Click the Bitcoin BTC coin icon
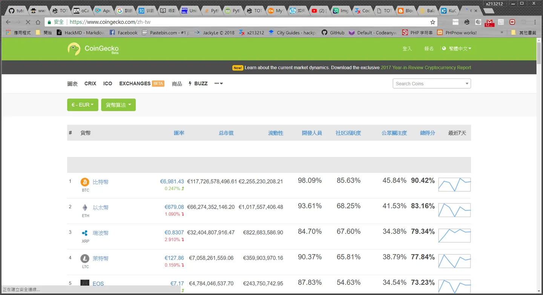The image size is (543, 295). pyautogui.click(x=85, y=182)
